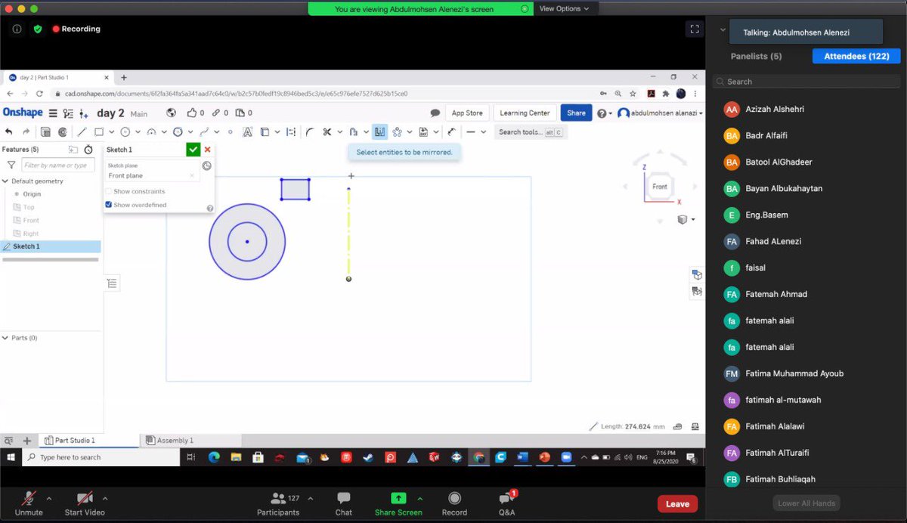
Task: Switch to Panelists (5) tab
Action: (756, 56)
